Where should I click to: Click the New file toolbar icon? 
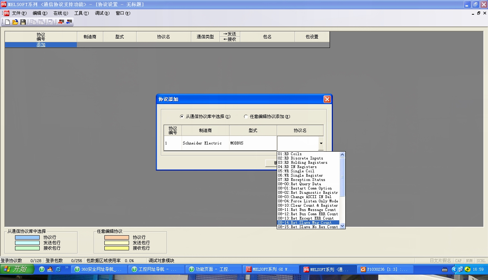[x=8, y=22]
